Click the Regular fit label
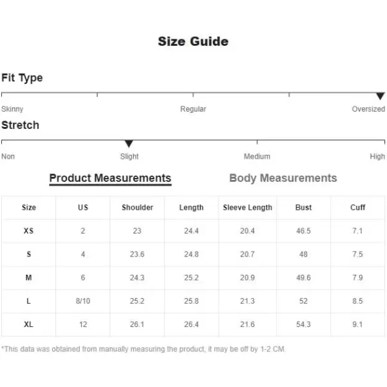The height and width of the screenshot is (387, 387). [193, 109]
